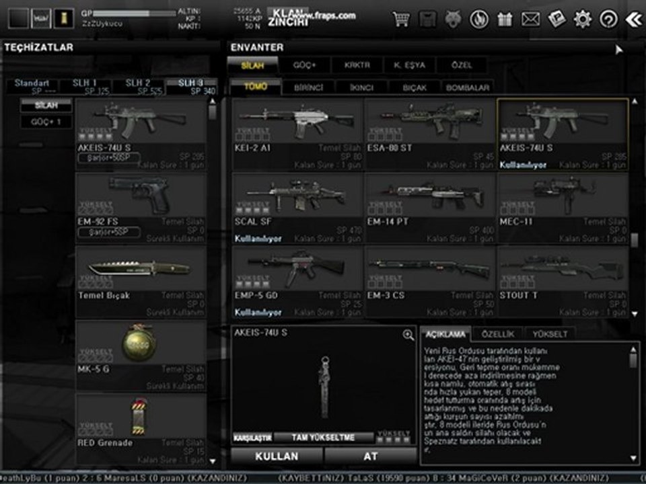
Task: Select the SİLAH main inventory tab
Action: click(252, 65)
